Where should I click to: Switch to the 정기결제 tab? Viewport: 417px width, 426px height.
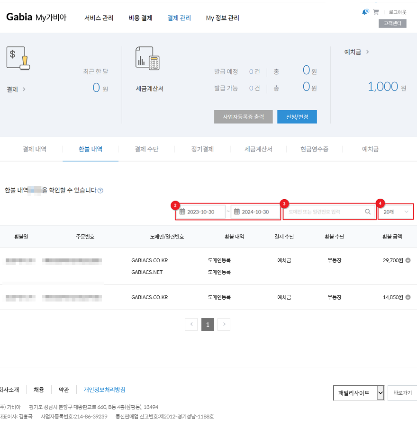(203, 149)
